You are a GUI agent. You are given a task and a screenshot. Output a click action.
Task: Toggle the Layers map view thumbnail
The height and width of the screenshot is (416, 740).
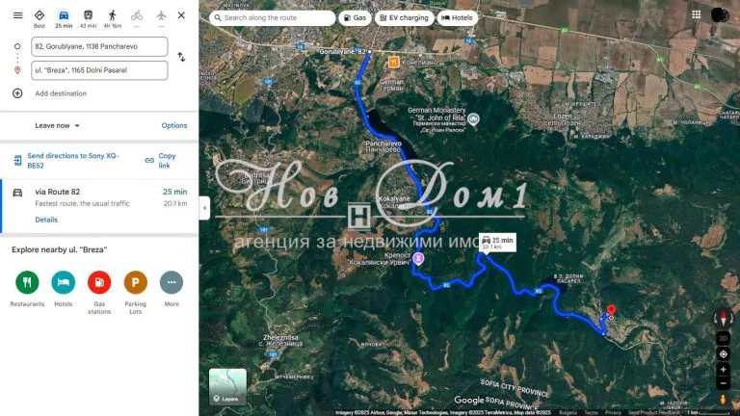pyautogui.click(x=227, y=386)
